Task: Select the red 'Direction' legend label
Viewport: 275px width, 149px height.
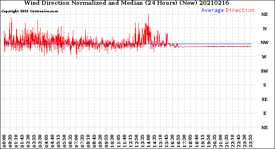Action: pyautogui.click(x=240, y=10)
